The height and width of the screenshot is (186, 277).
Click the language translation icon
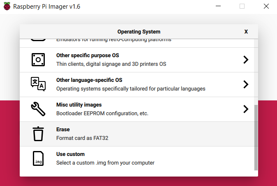click(38, 84)
